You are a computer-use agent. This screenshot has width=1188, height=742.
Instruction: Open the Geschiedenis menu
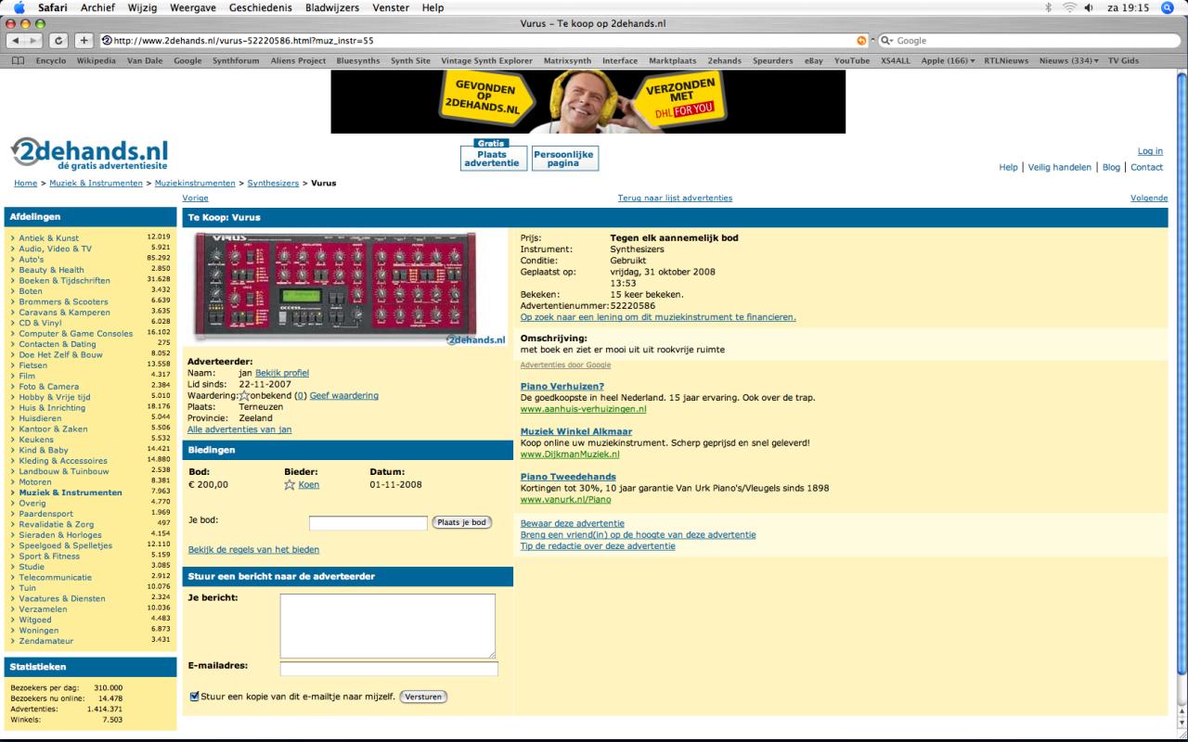pyautogui.click(x=261, y=7)
